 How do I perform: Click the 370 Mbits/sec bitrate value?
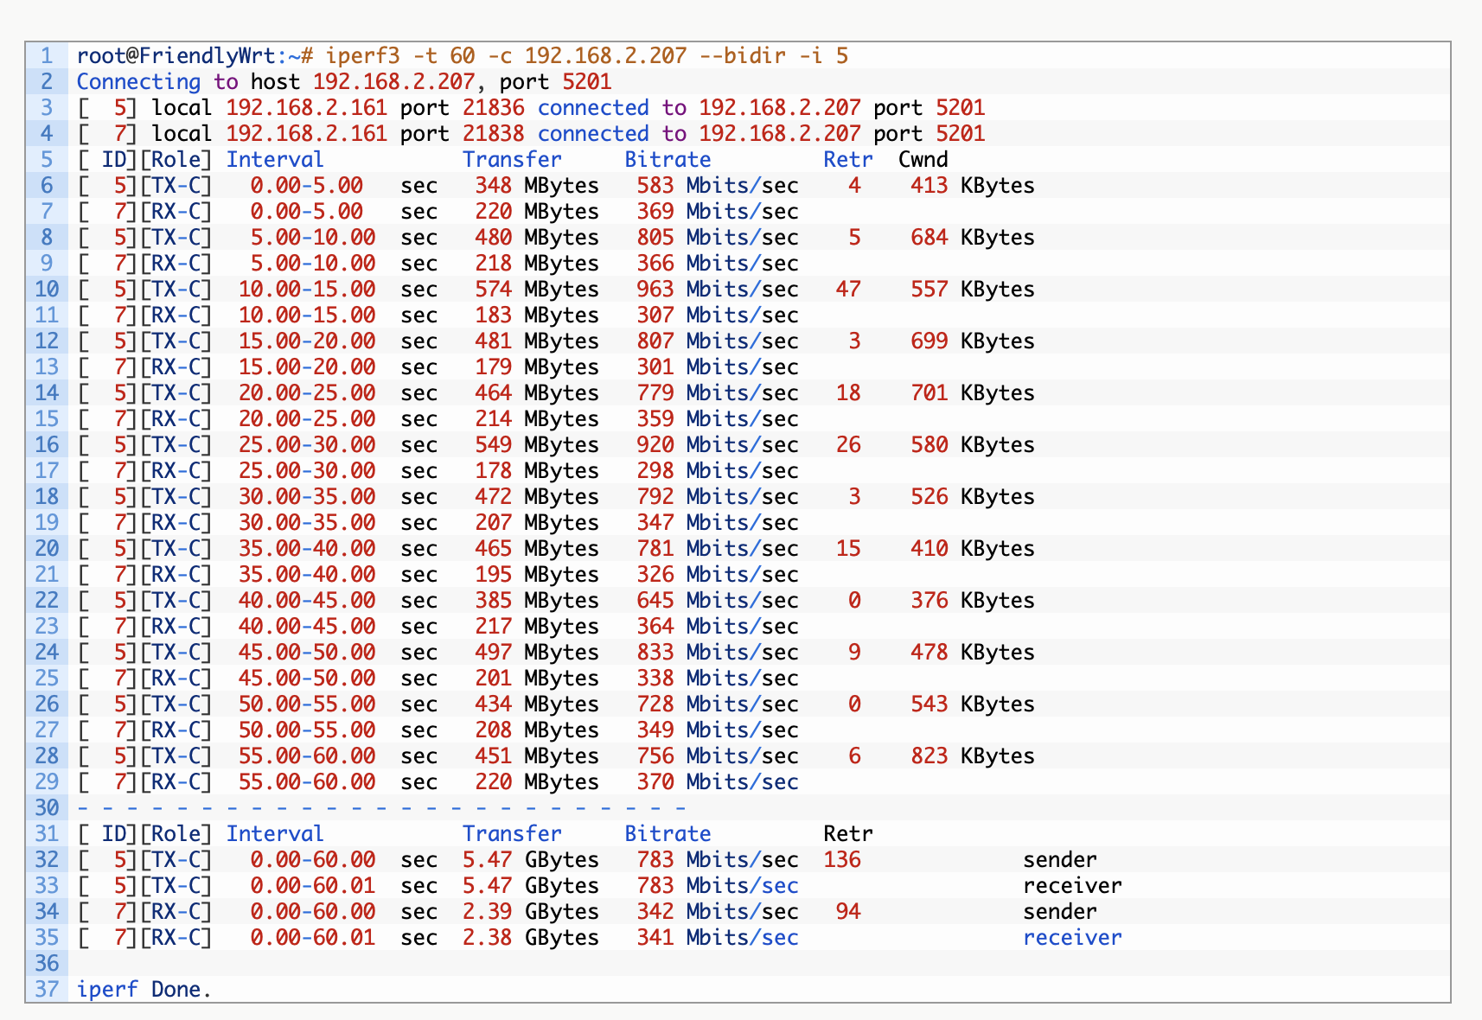pos(718,782)
